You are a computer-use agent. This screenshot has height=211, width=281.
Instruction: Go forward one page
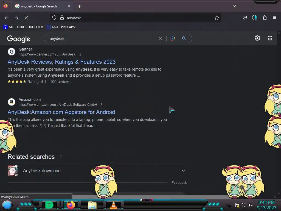(x=16, y=18)
